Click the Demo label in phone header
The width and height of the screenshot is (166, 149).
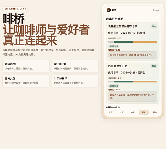pyautogui.click(x=156, y=10)
